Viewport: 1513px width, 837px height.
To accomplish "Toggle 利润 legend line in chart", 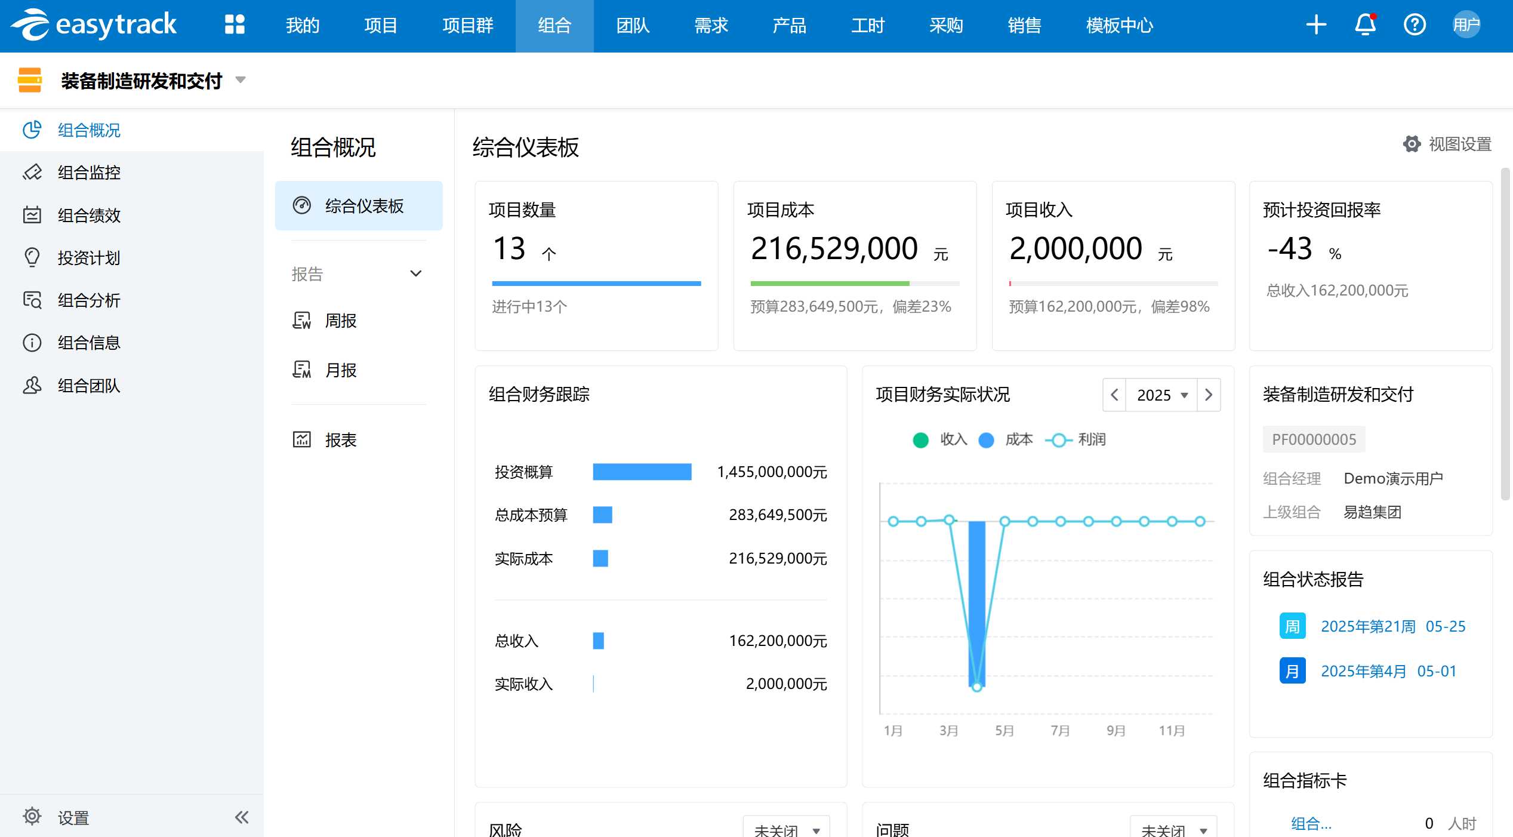I will pos(1059,440).
